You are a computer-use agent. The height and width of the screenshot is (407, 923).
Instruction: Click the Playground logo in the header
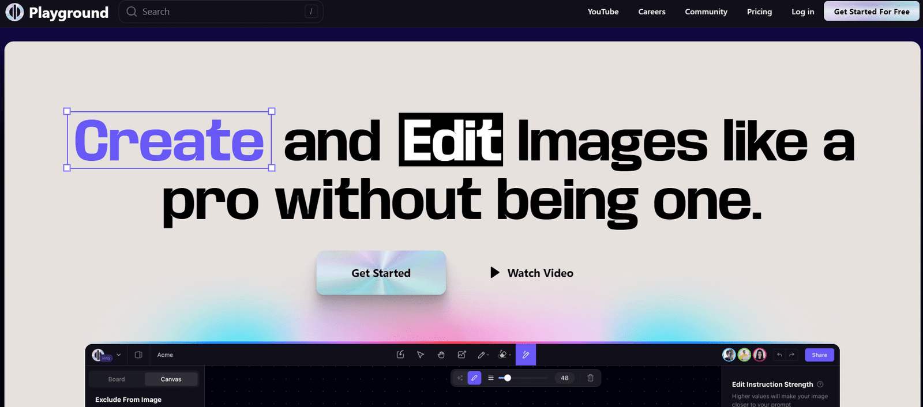57,12
